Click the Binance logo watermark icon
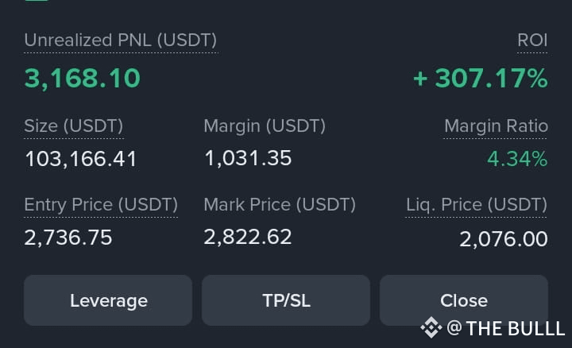 click(x=431, y=327)
